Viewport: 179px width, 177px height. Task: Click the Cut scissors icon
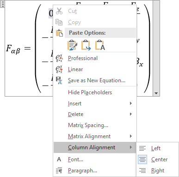tap(59, 11)
